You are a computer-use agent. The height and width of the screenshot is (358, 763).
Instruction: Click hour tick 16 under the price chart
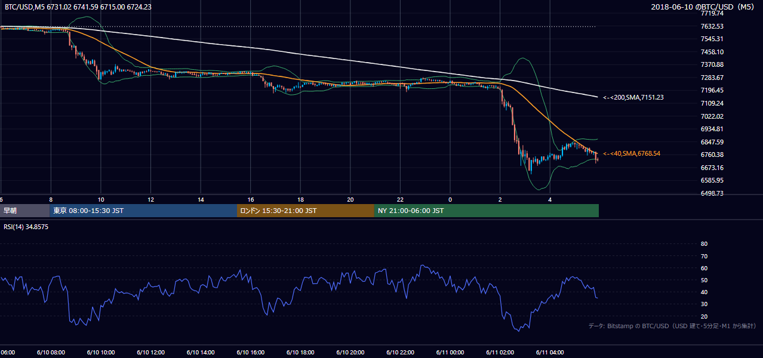click(x=251, y=199)
